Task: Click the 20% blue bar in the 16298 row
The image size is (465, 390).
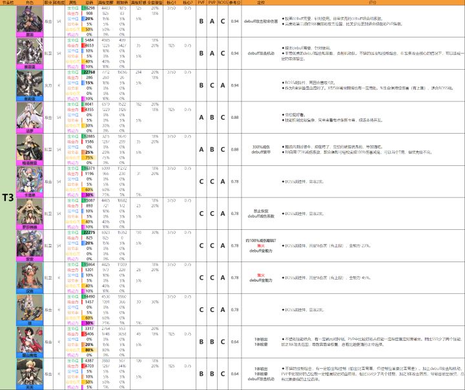Action: pos(89,19)
